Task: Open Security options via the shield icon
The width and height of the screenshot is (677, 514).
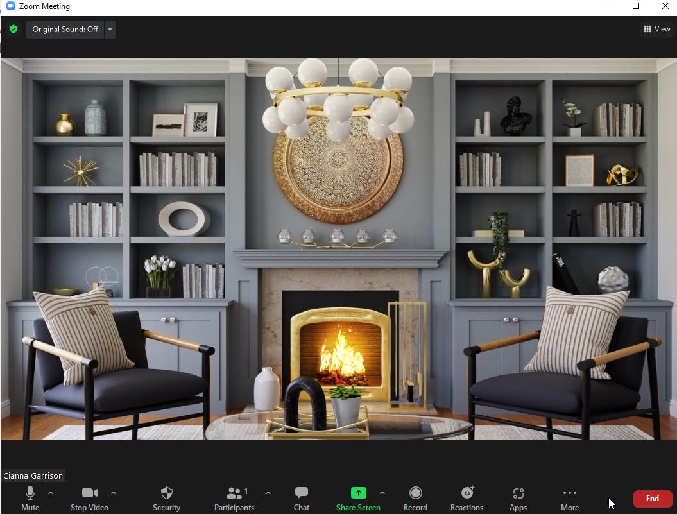Action: (x=166, y=497)
